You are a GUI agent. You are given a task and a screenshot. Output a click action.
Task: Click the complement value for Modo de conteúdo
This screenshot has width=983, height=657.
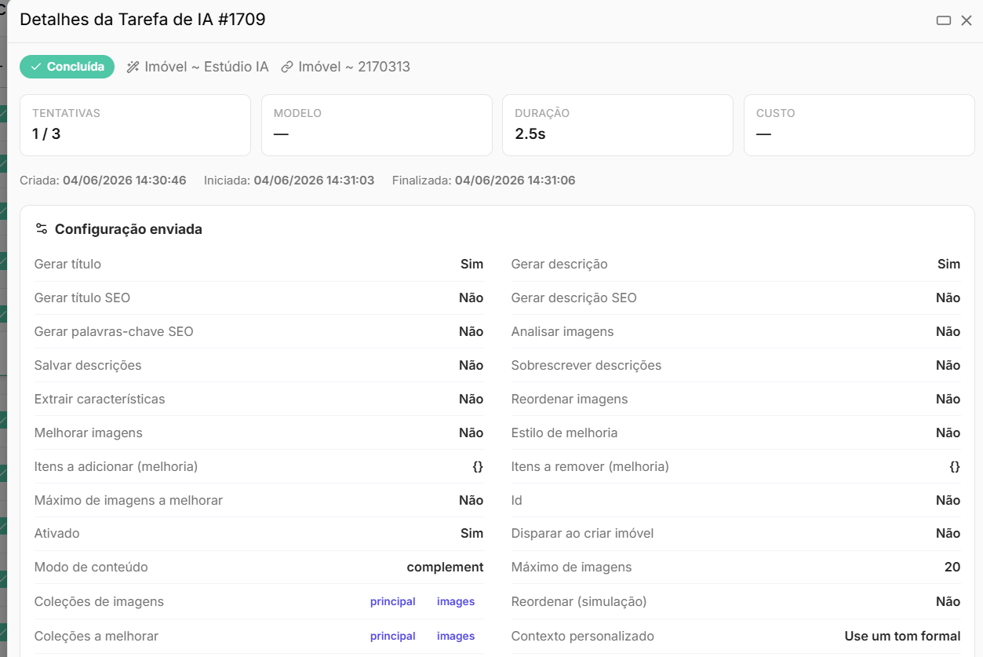445,568
